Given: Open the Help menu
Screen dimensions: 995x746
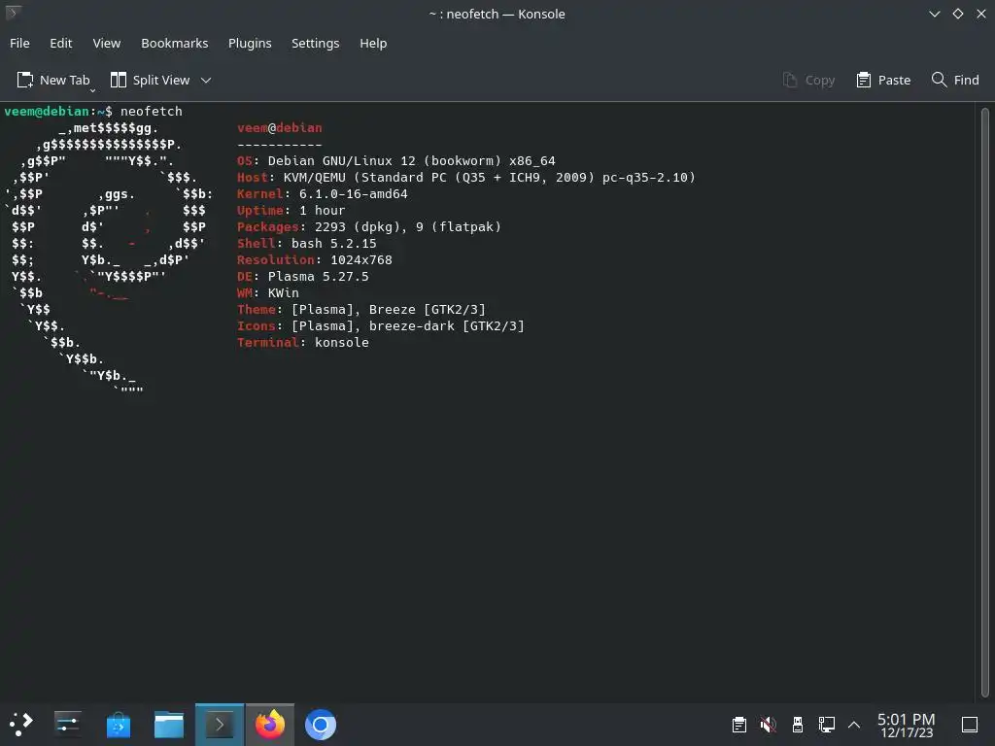Looking at the screenshot, I should click(373, 43).
